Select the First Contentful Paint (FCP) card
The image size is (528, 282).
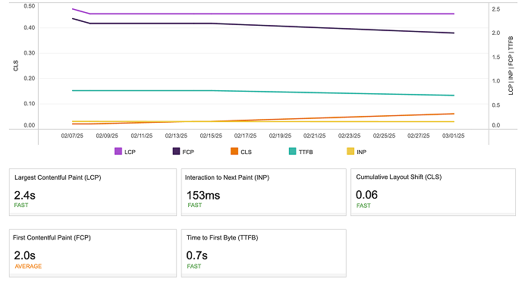(93, 253)
